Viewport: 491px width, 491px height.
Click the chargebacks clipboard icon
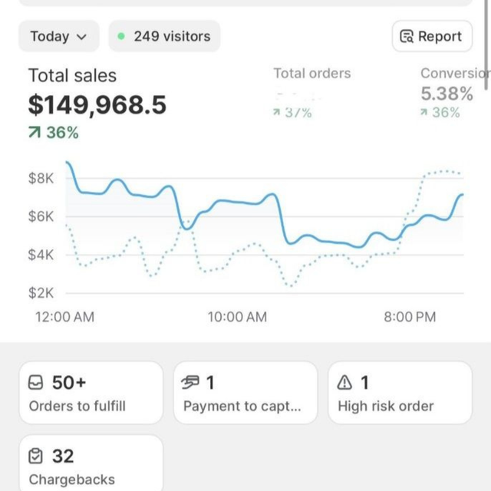tap(36, 456)
